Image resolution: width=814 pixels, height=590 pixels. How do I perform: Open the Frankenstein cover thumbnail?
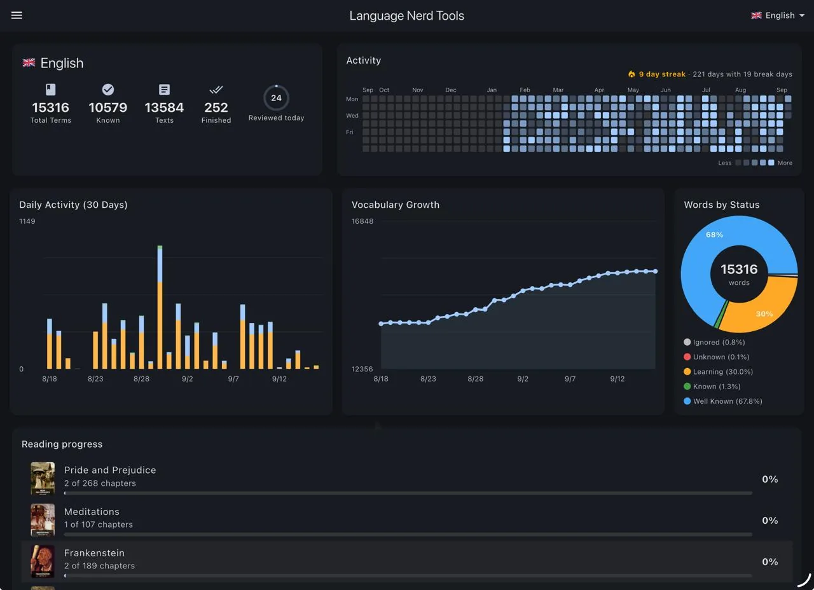43,561
